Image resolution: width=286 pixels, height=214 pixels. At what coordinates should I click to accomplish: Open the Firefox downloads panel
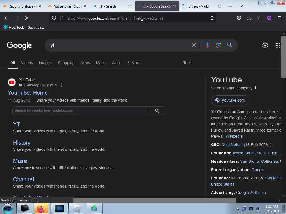(x=249, y=18)
